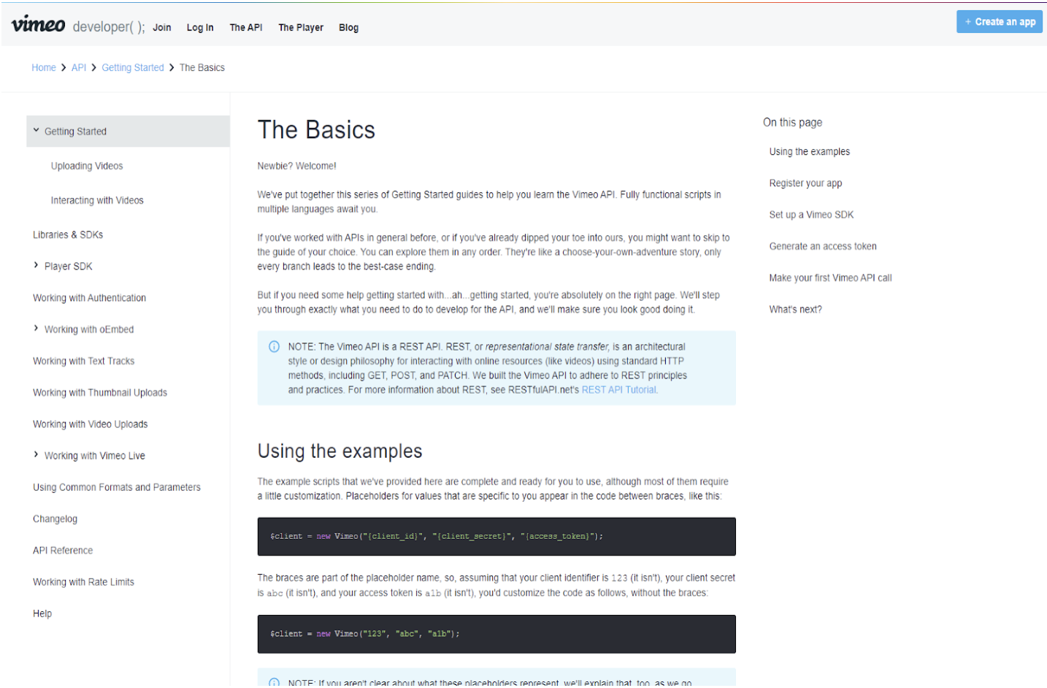
Task: Navigate to Home in breadcrumb
Action: point(43,68)
